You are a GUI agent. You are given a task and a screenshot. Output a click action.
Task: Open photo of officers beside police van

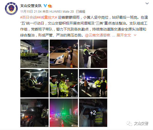click(34, 83)
